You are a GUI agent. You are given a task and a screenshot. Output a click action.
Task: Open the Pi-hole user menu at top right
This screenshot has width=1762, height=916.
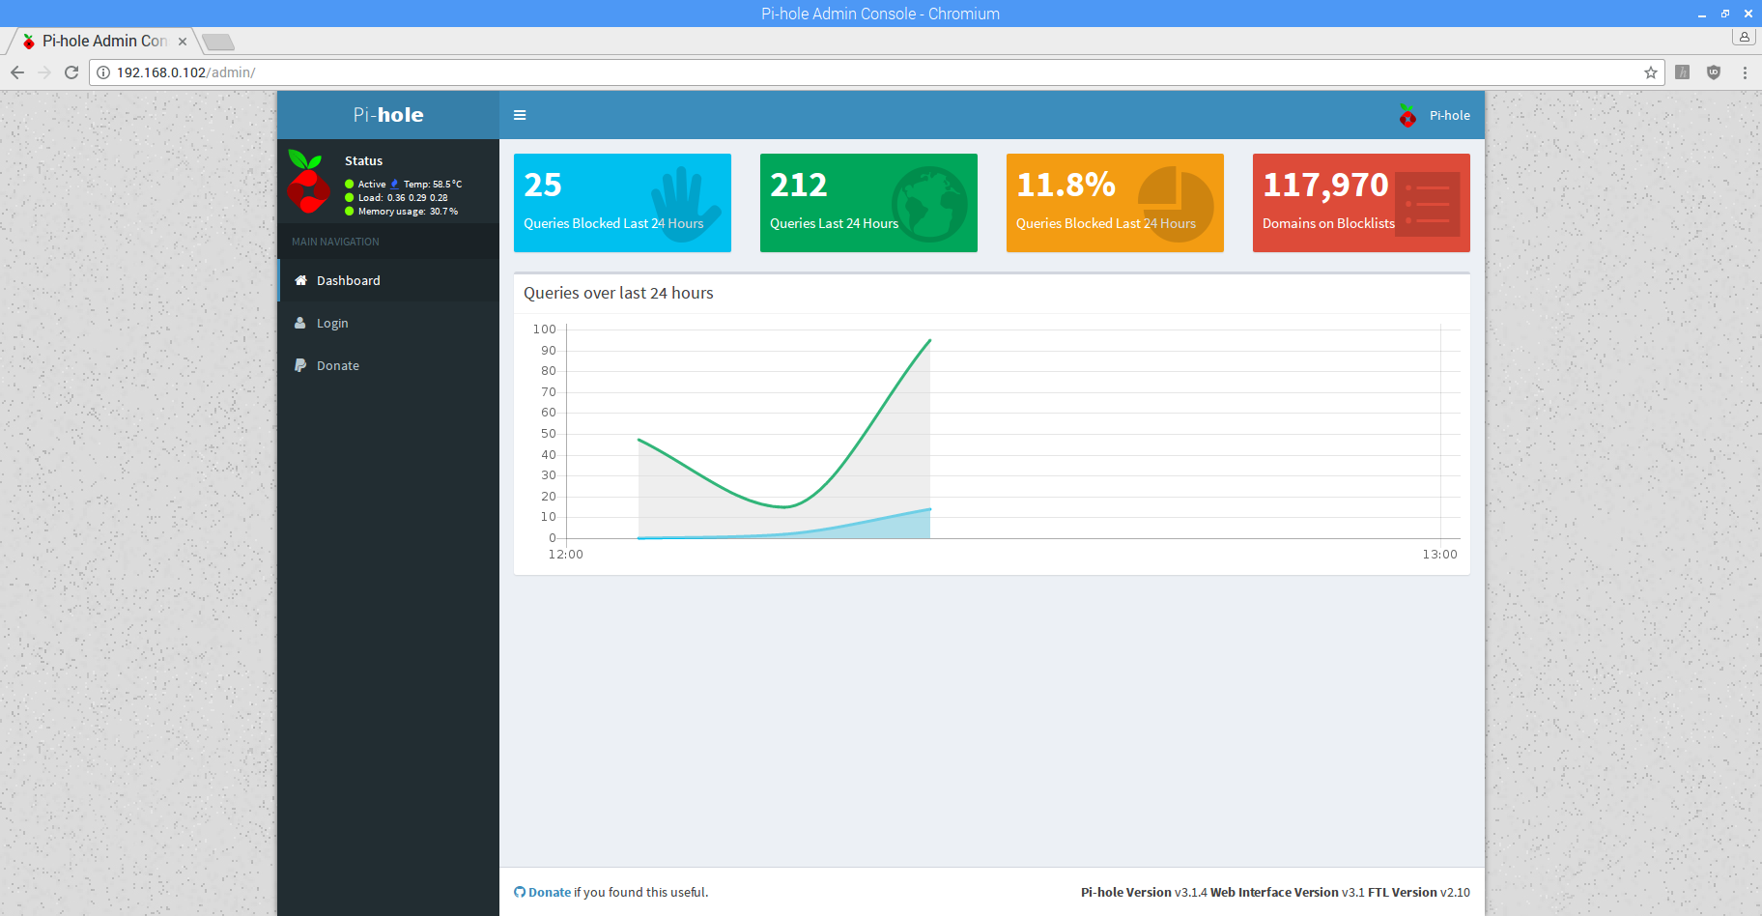[1435, 115]
